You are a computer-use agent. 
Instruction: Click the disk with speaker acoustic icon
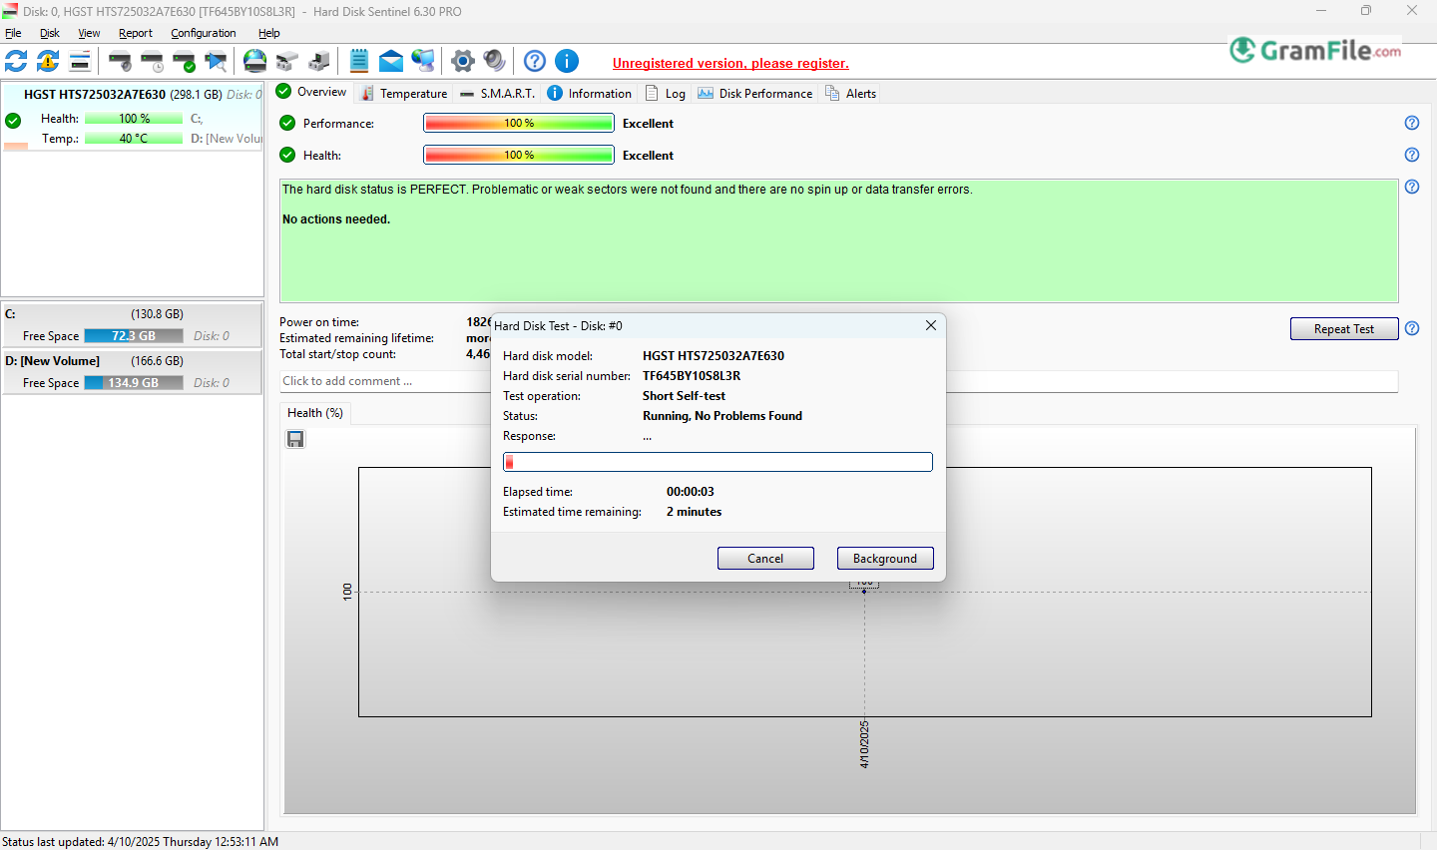[120, 61]
